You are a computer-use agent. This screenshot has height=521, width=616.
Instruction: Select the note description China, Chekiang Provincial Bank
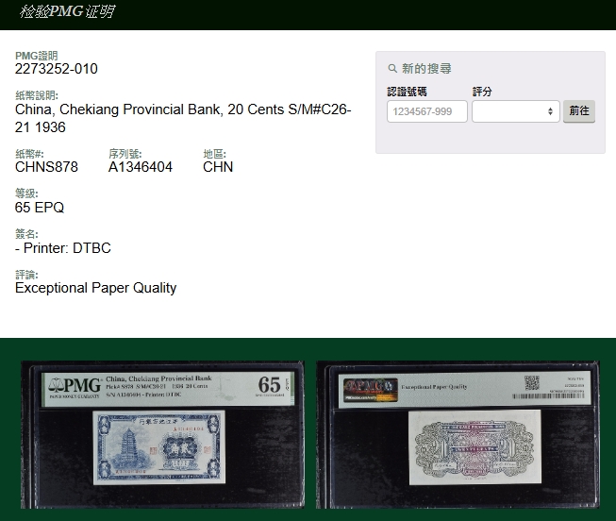[183, 118]
